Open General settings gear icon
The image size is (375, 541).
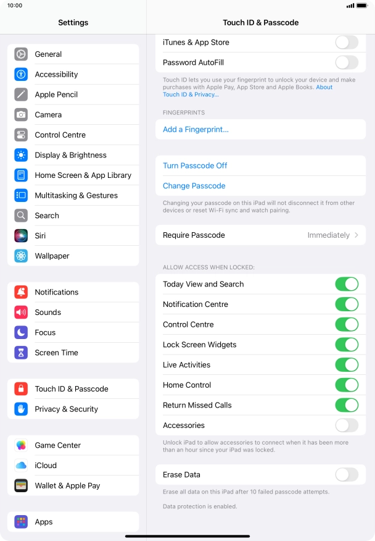21,54
